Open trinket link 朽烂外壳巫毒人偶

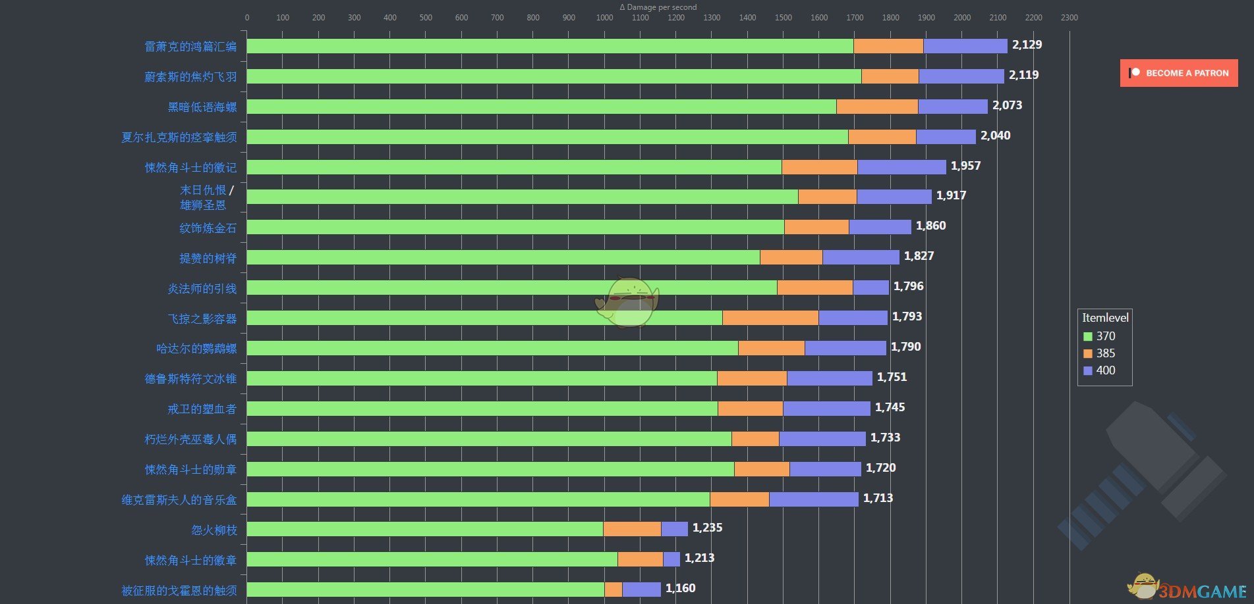[190, 439]
